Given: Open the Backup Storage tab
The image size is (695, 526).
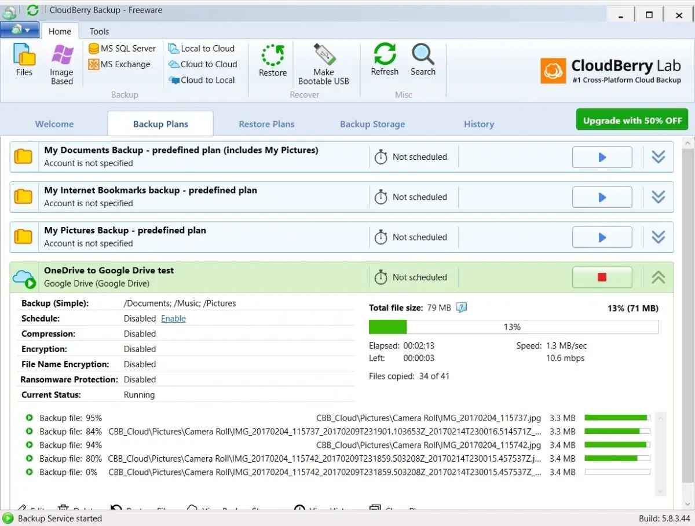Looking at the screenshot, I should (372, 124).
